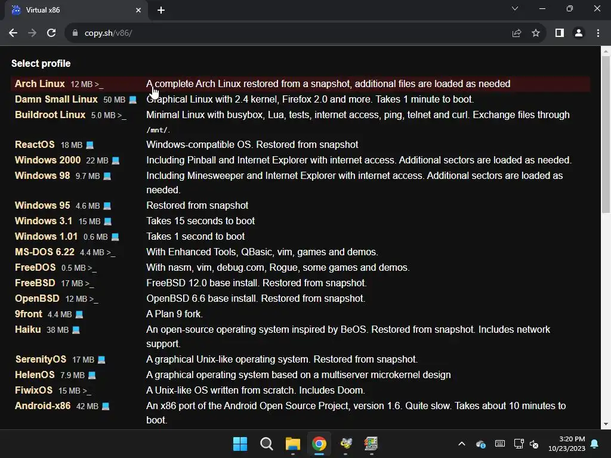Click the address bar URL
Image resolution: width=611 pixels, height=458 pixels.
point(109,33)
